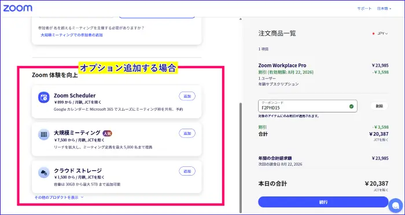Click the ミーティング定員を最大 5,000 名 description
Screen dimensions: 405x215
tap(103, 147)
